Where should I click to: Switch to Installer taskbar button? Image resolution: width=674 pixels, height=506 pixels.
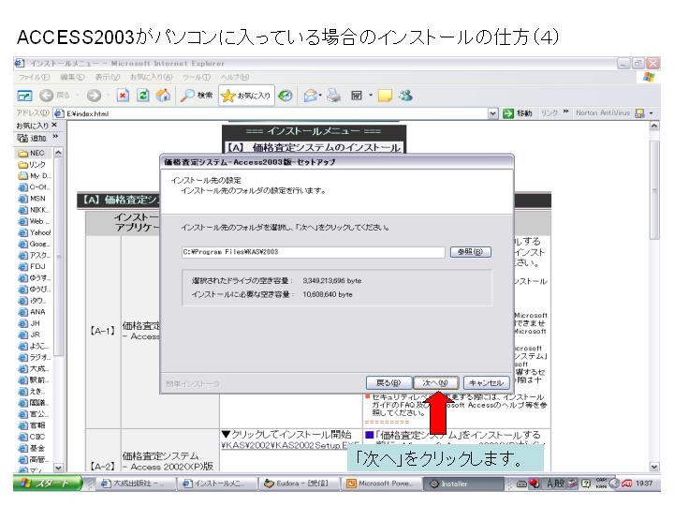click(x=463, y=484)
